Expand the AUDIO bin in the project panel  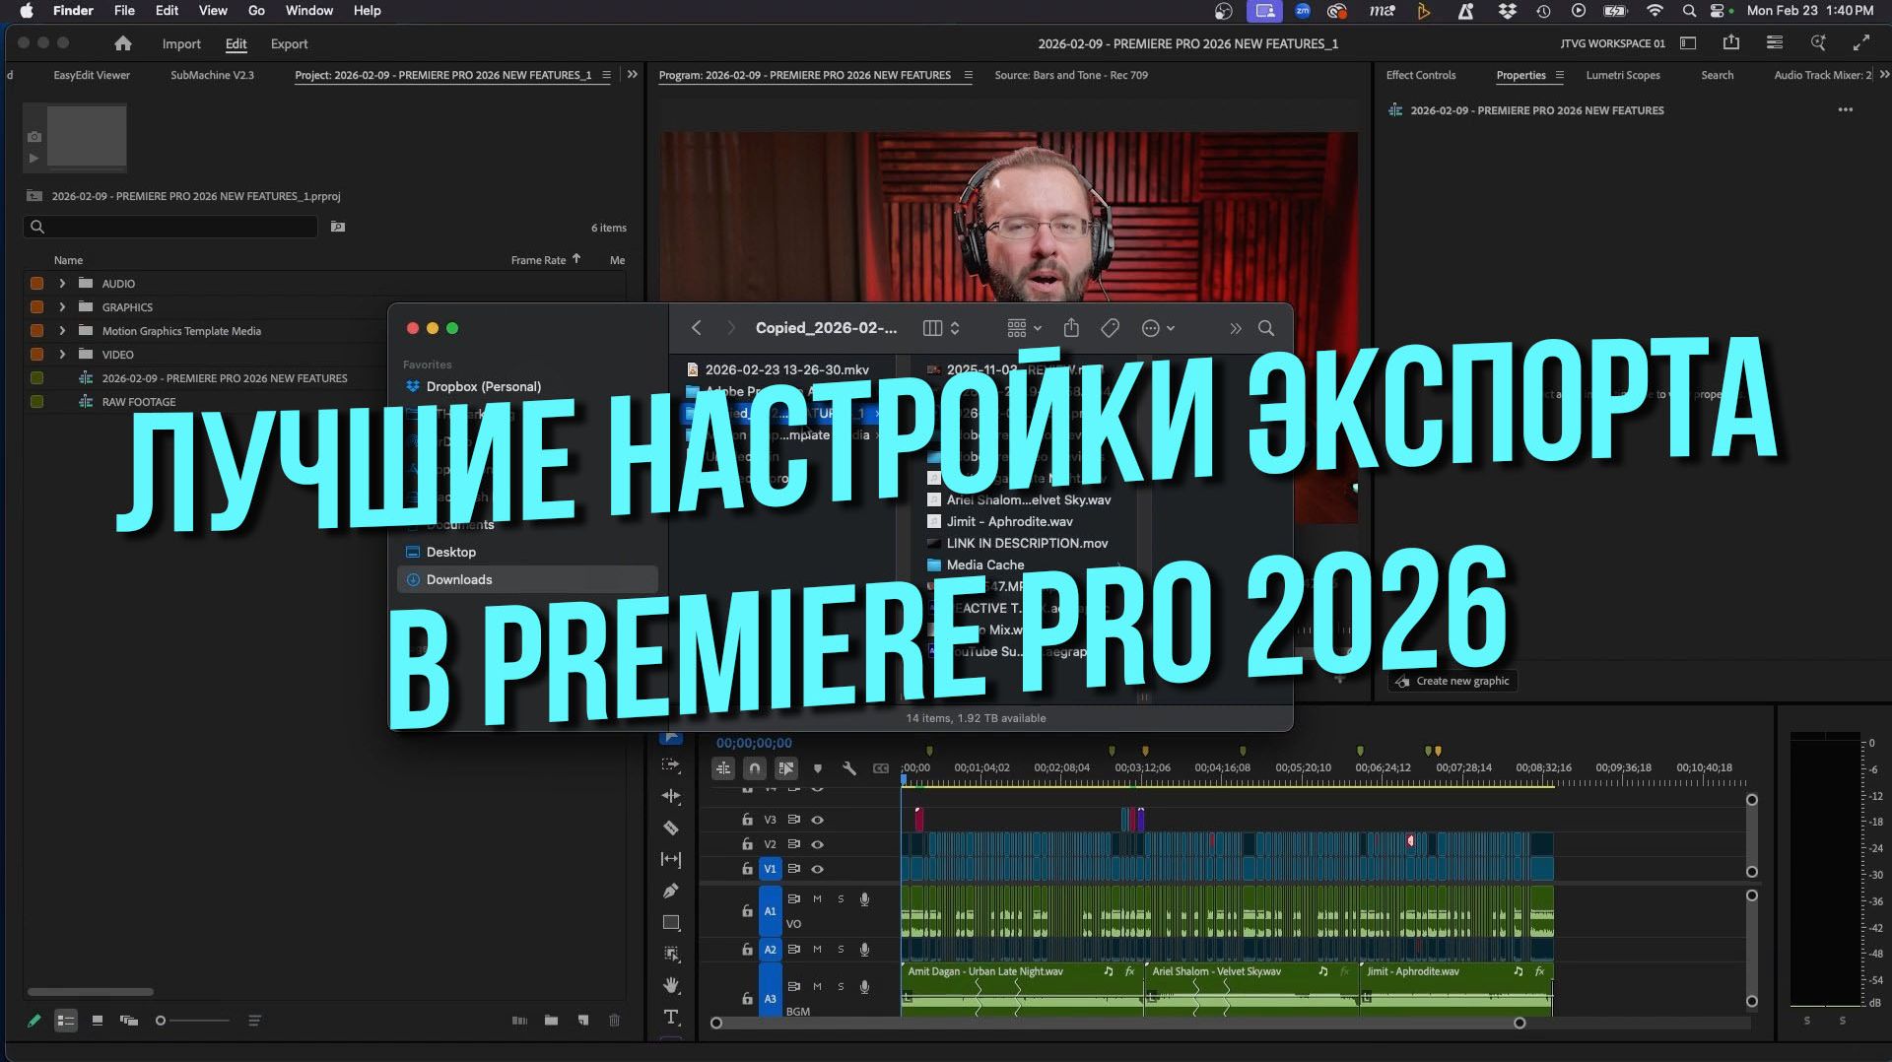(62, 284)
